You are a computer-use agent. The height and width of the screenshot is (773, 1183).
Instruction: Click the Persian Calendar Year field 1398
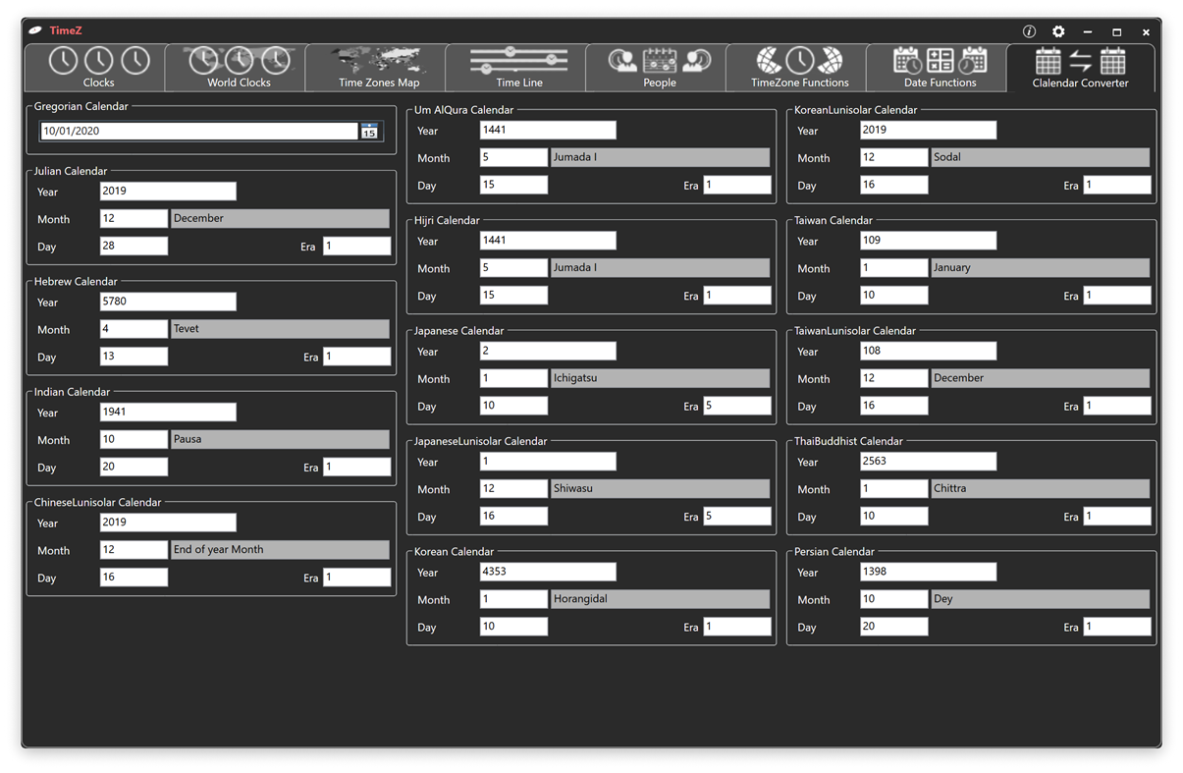928,572
